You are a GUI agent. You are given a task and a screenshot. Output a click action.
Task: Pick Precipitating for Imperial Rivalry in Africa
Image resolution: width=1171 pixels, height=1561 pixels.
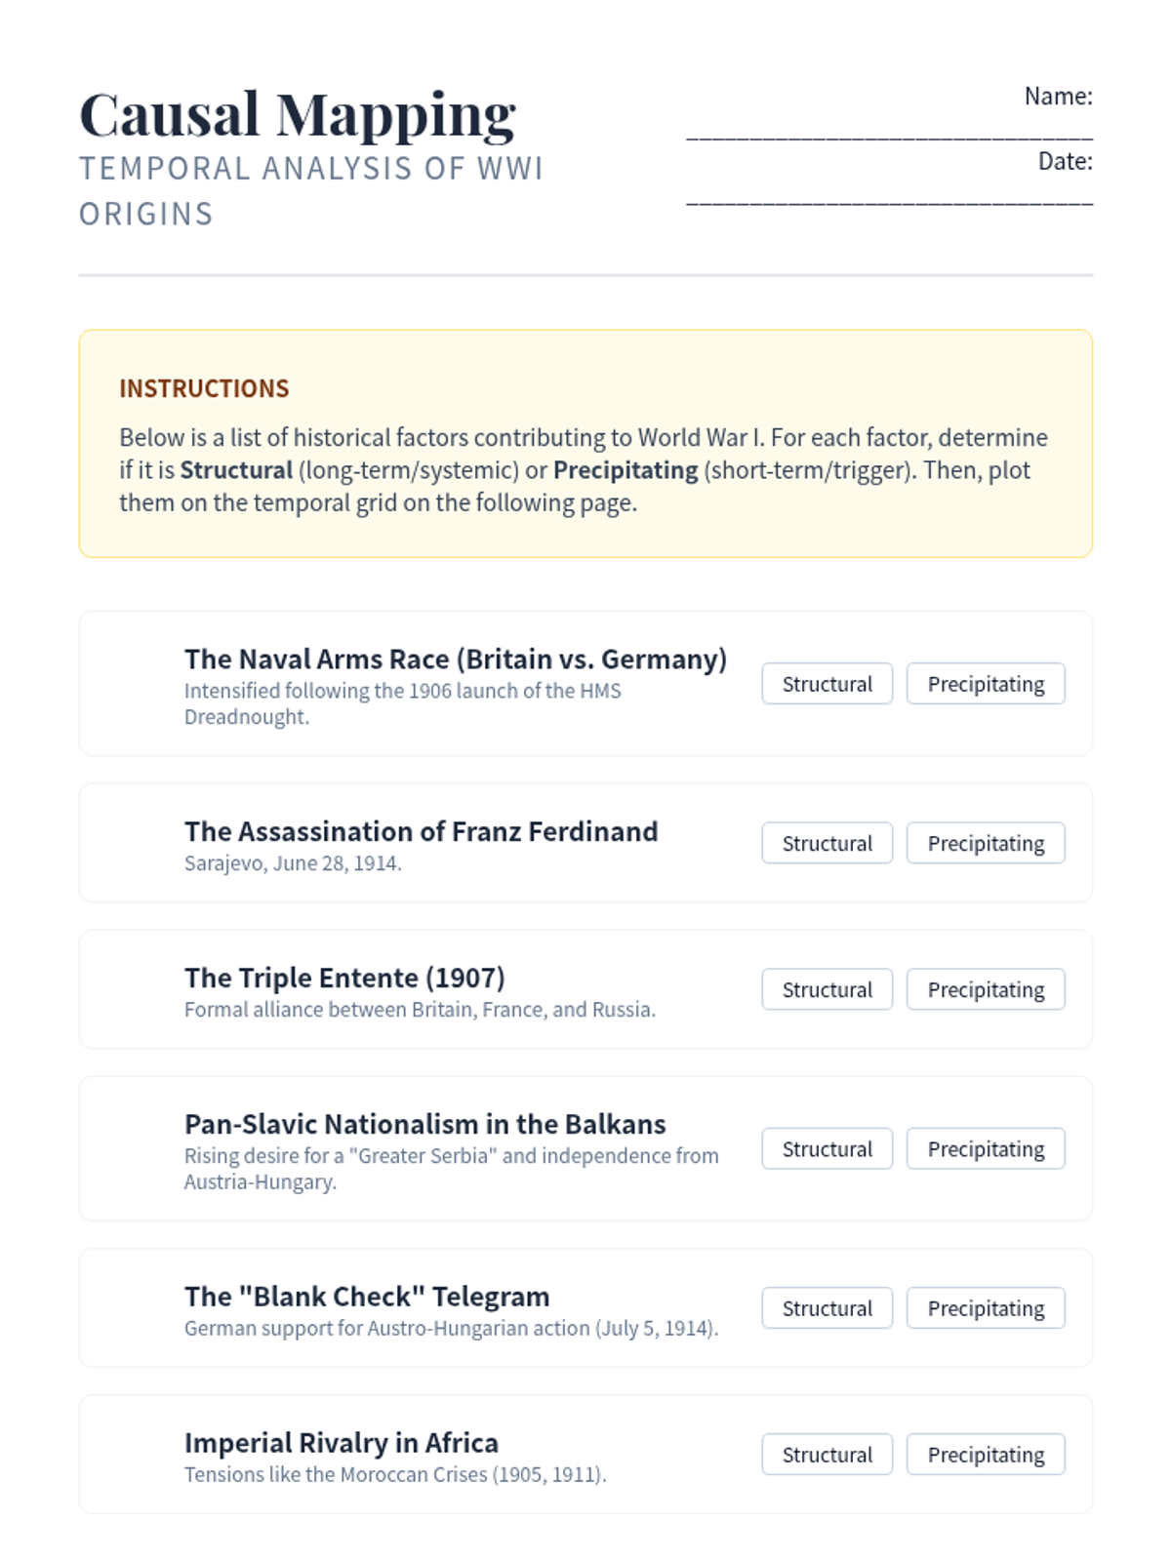tap(985, 1455)
